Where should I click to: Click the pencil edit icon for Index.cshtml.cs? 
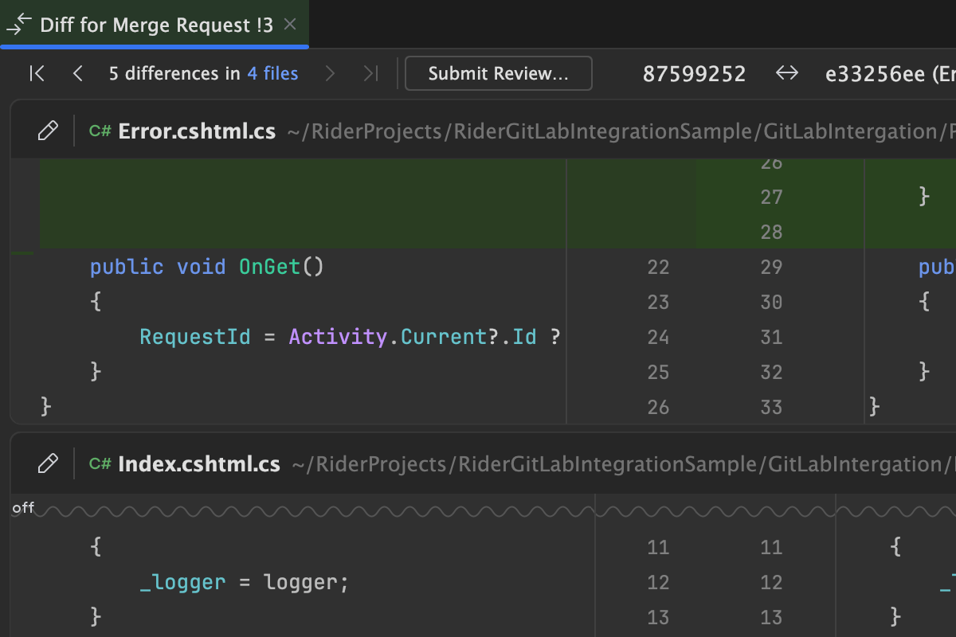click(x=48, y=463)
